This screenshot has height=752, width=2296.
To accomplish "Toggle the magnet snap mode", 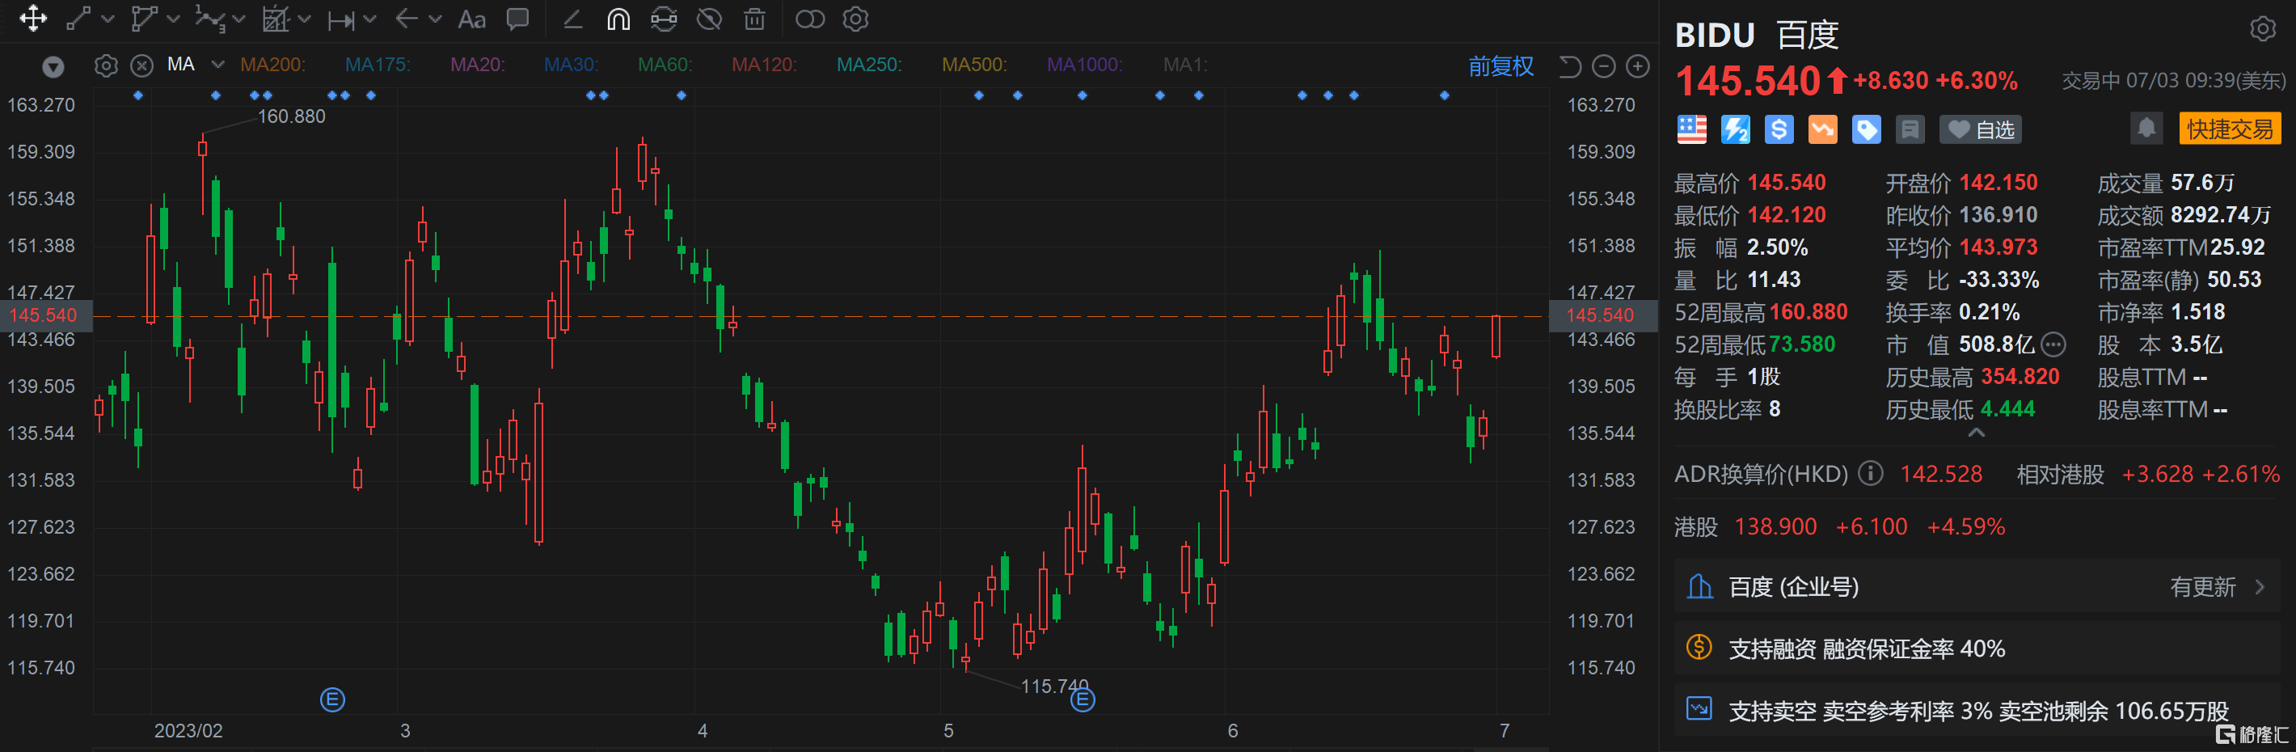I will pyautogui.click(x=618, y=19).
